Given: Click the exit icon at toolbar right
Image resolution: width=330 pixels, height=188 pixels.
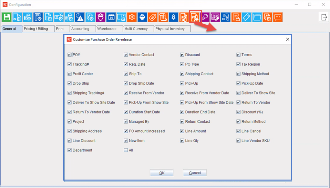Looking at the screenshot, I should (324, 17).
